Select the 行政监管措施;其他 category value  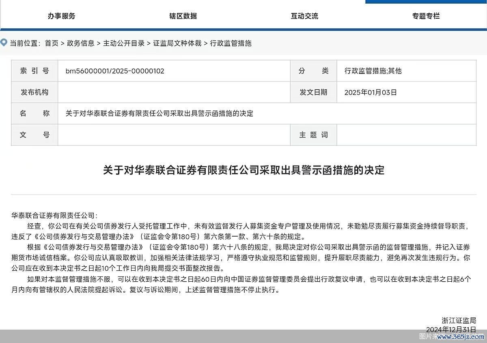373,71
